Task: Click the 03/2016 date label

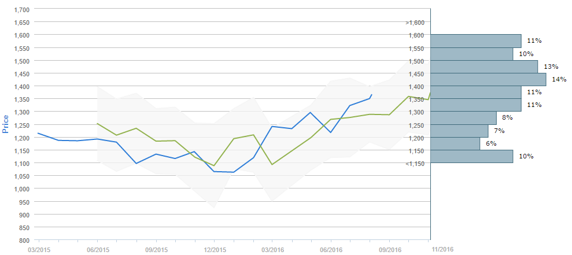Action: [x=272, y=250]
